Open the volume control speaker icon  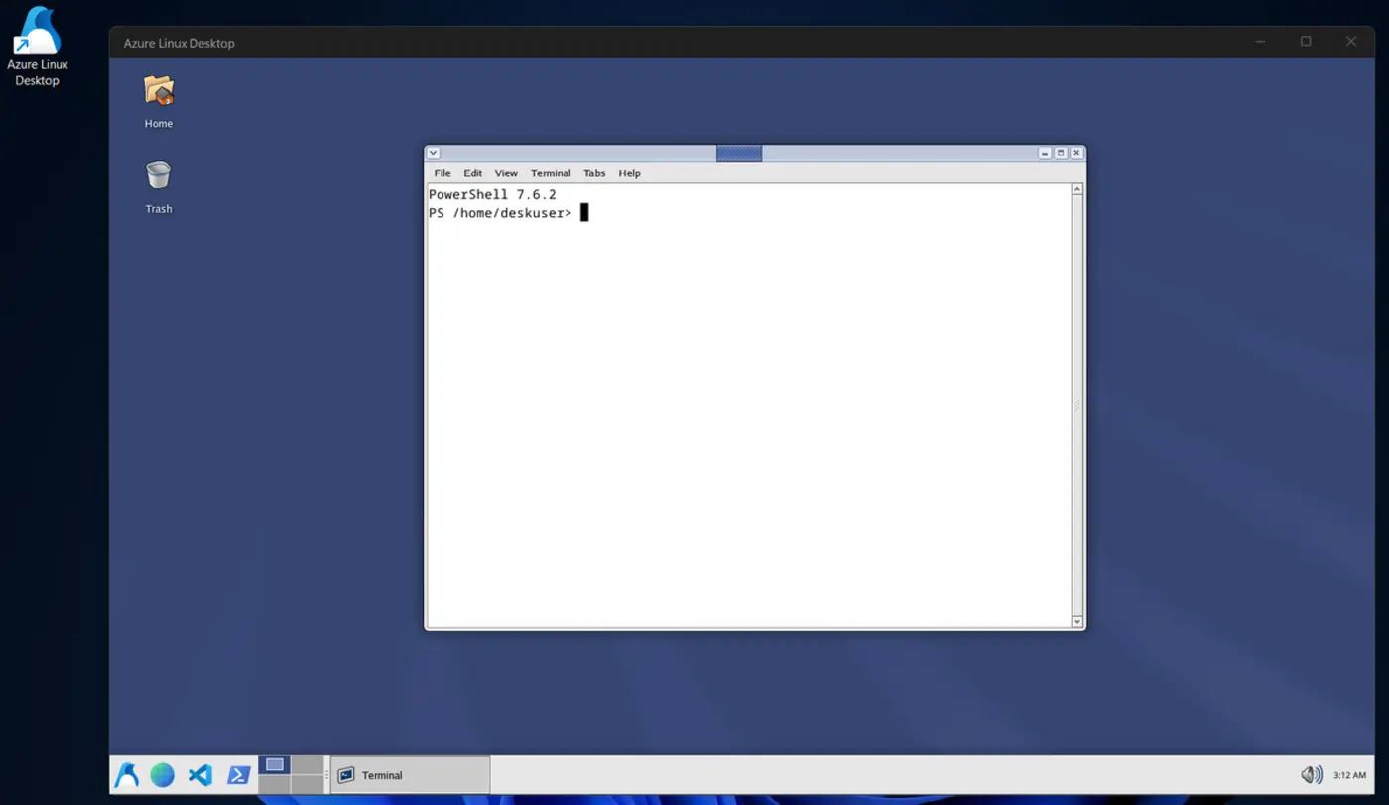point(1312,775)
